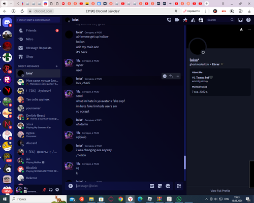Open profile panel more options menu
Viewport: 254px width, 203px height.
tap(249, 29)
